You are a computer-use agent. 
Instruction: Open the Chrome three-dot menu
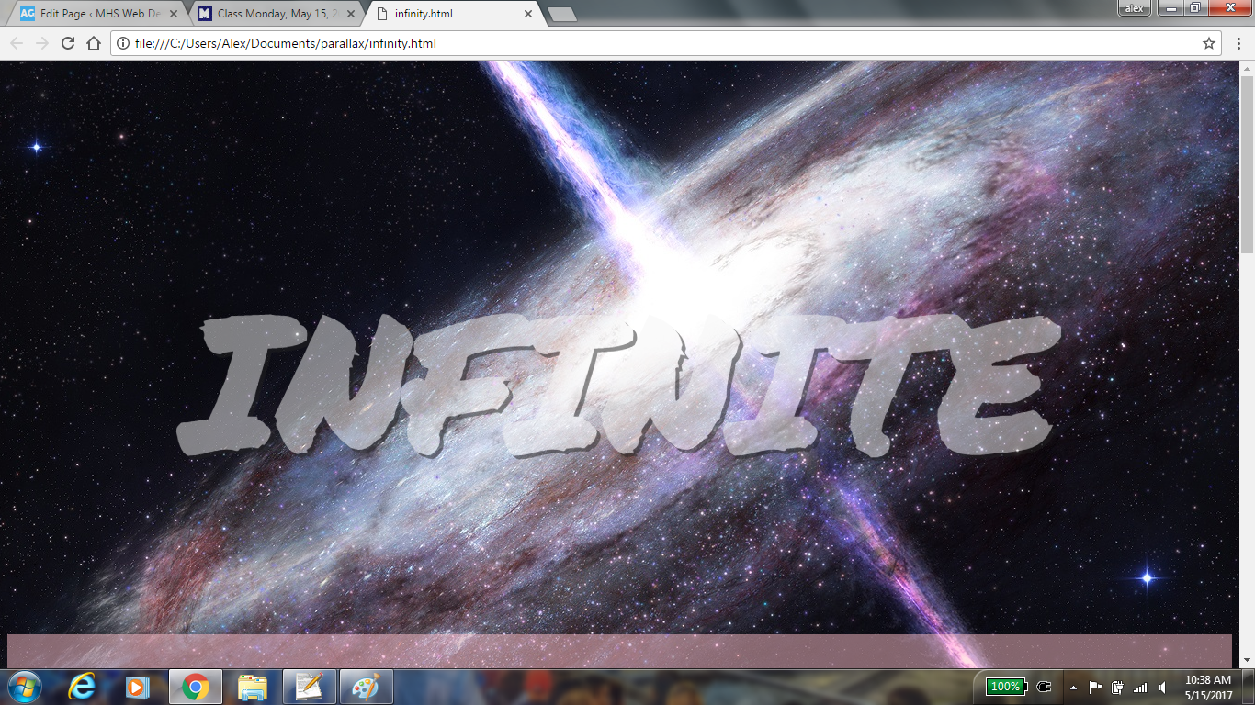pyautogui.click(x=1238, y=43)
